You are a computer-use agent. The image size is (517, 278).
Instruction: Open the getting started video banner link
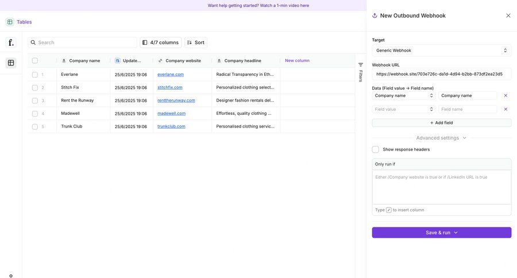258,6
